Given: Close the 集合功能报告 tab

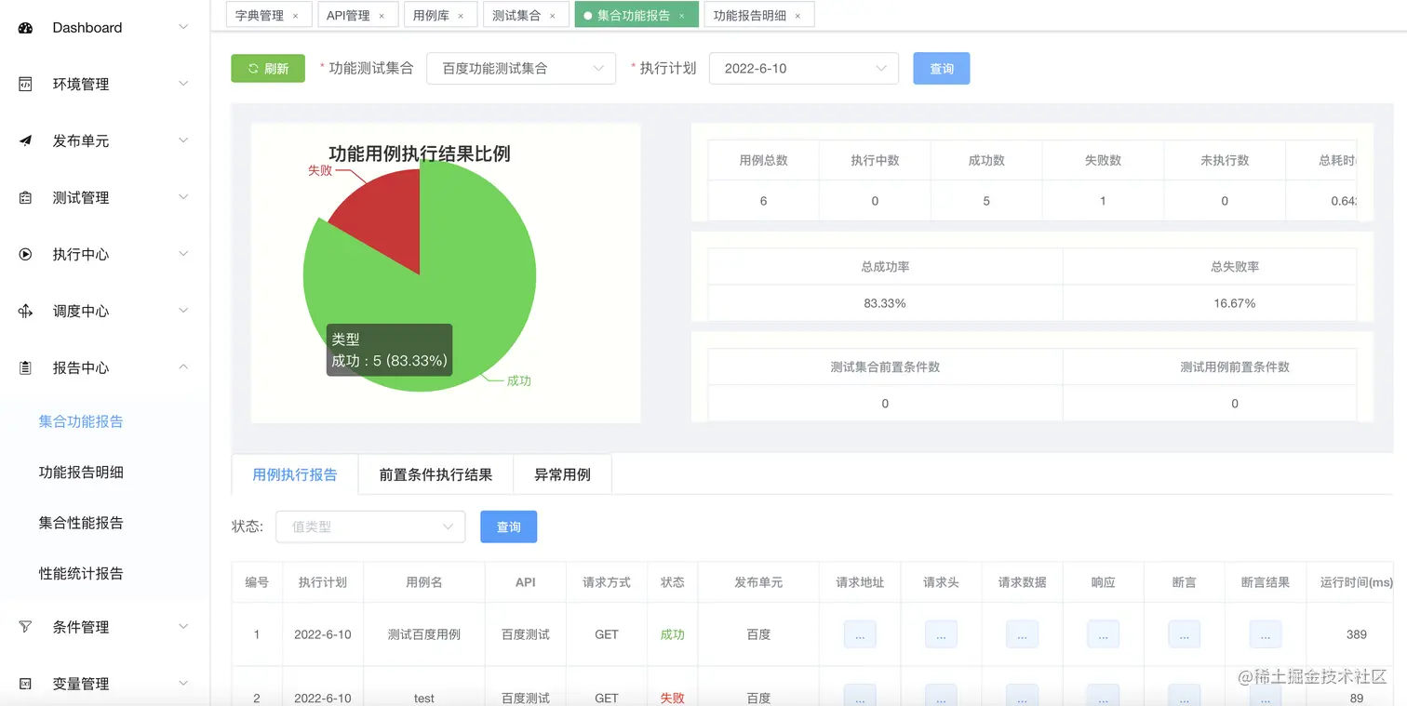Looking at the screenshot, I should [682, 16].
